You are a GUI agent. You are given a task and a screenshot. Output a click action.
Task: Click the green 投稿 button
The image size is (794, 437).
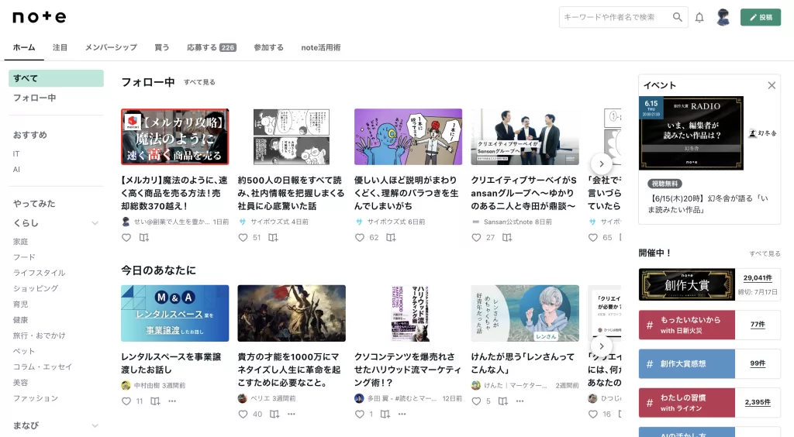pos(760,17)
